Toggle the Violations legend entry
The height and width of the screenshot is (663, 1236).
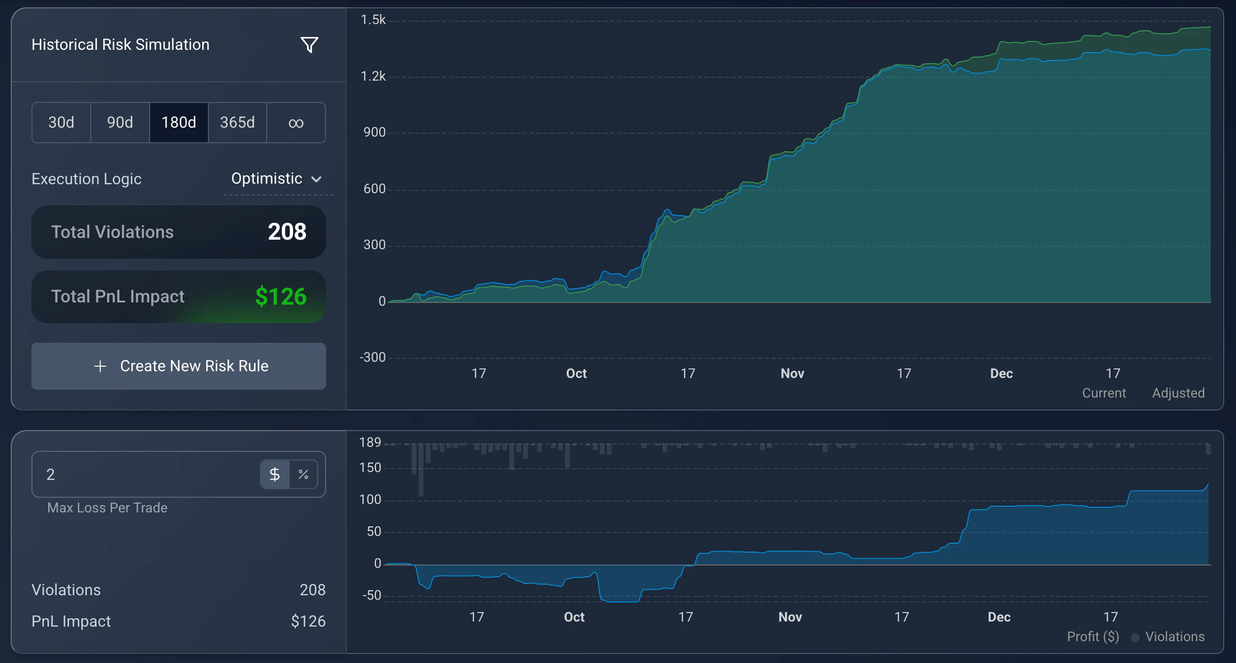(x=1168, y=637)
